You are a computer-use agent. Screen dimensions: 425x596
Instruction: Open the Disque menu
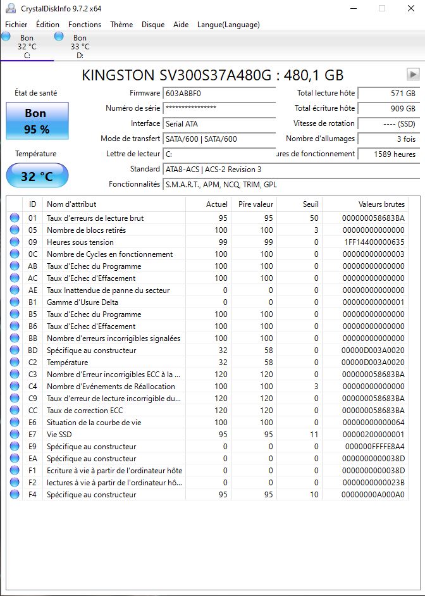click(x=153, y=25)
